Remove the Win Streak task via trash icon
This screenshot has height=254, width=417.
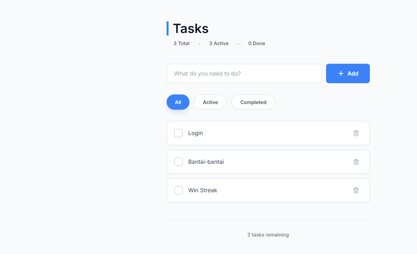tap(356, 190)
